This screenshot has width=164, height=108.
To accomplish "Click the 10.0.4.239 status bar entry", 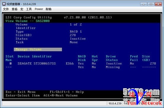I will [115, 104].
